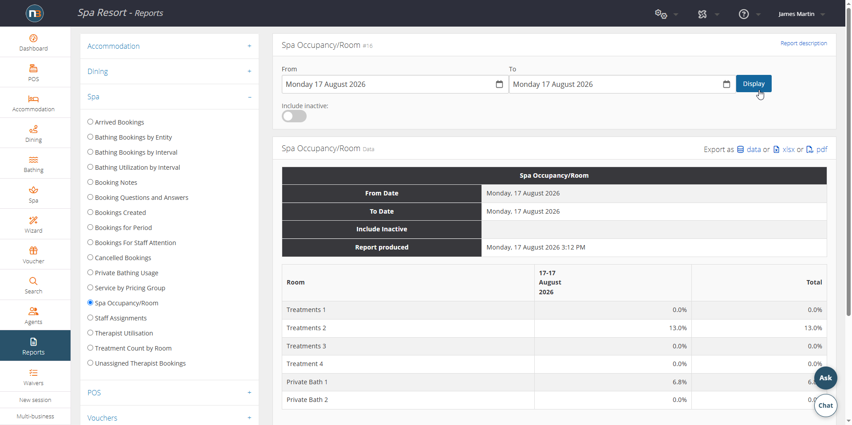Viewport: 852px width, 425px height.
Task: Open the Dining sidebar icon
Action: 33,129
